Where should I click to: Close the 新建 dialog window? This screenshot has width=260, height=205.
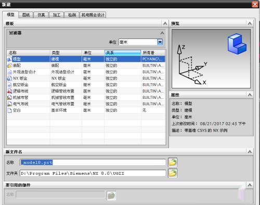(x=255, y=4)
